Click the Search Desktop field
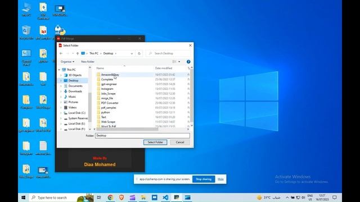The height and width of the screenshot is (202, 360). [x=168, y=53]
